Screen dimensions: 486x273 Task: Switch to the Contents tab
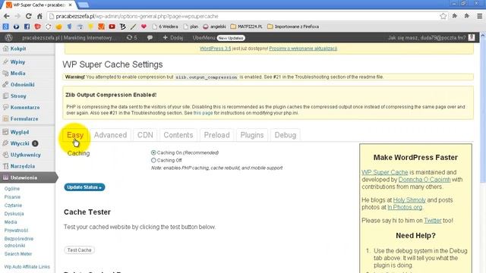[x=178, y=135]
